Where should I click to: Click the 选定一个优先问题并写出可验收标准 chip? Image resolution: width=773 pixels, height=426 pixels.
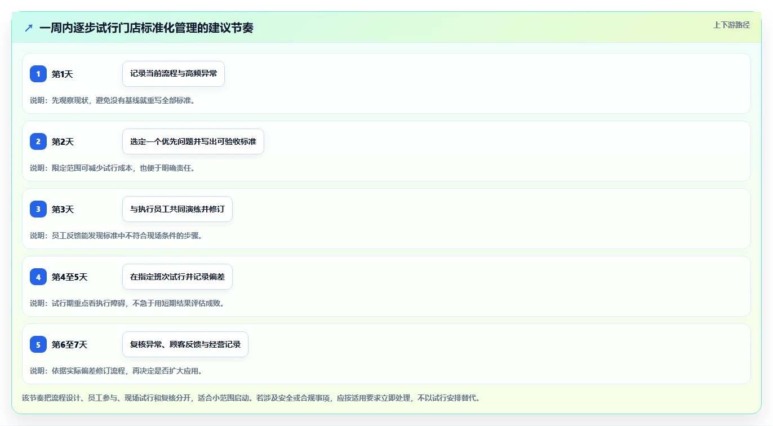[193, 141]
